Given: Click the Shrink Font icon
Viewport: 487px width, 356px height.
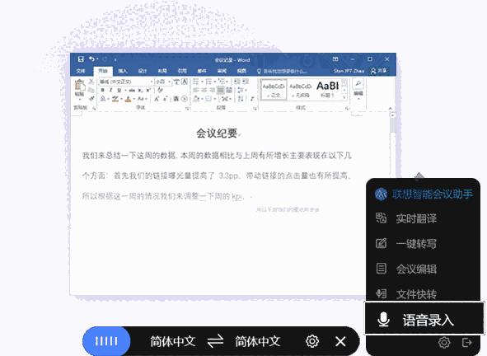Looking at the screenshot, I should point(165,99).
